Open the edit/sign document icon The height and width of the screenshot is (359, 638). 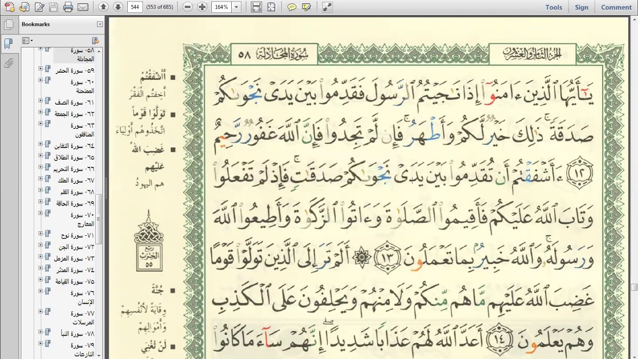pyautogui.click(x=39, y=7)
